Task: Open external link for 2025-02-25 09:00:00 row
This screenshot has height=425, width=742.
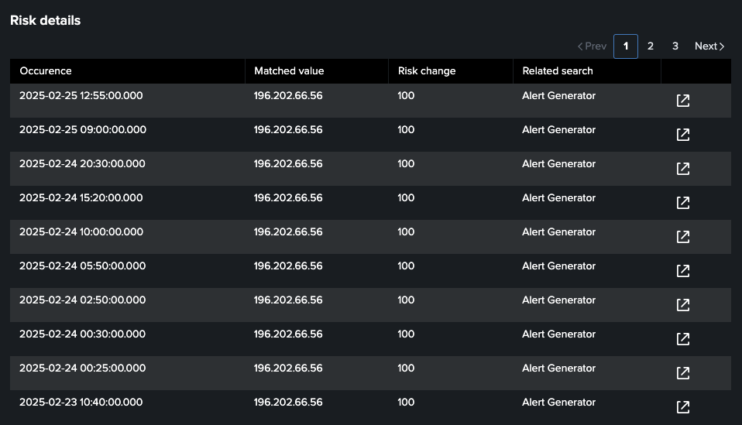Action: (682, 135)
